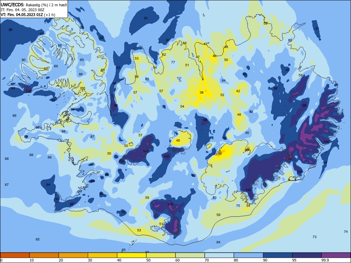Select the humidity value 36 on the map
Image resolution: width=351 pixels, height=263 pixels.
click(x=220, y=154)
